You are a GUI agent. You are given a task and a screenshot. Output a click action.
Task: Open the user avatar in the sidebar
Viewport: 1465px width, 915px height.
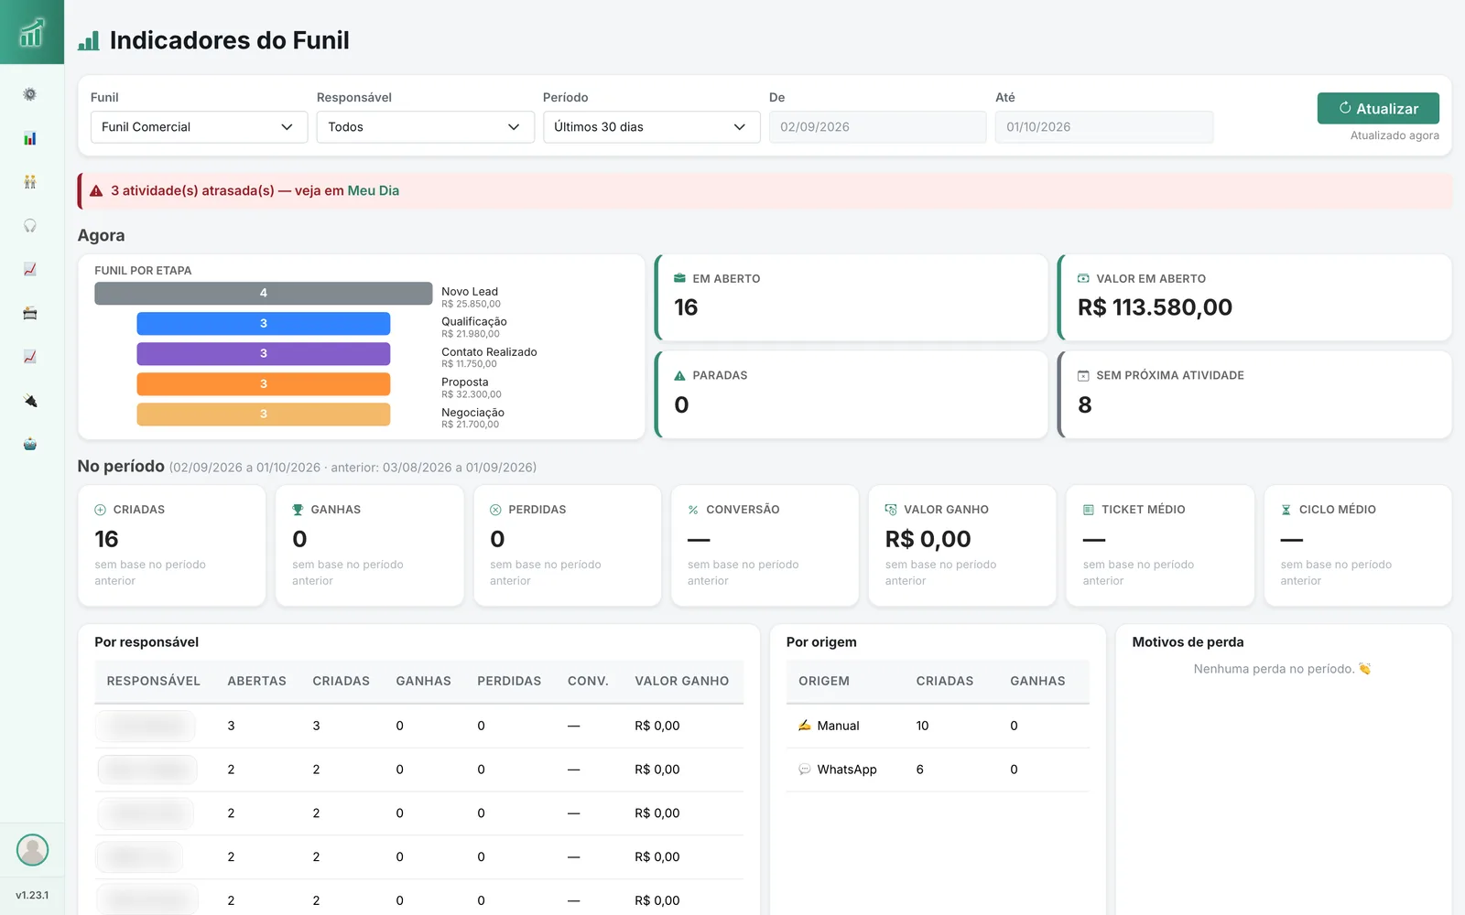point(32,850)
